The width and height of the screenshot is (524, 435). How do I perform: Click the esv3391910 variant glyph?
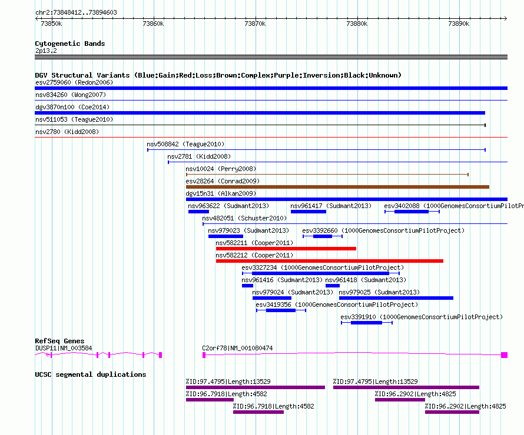367,323
